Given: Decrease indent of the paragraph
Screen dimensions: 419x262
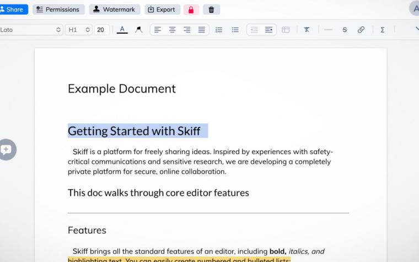Looking at the screenshot, I should (x=254, y=30).
